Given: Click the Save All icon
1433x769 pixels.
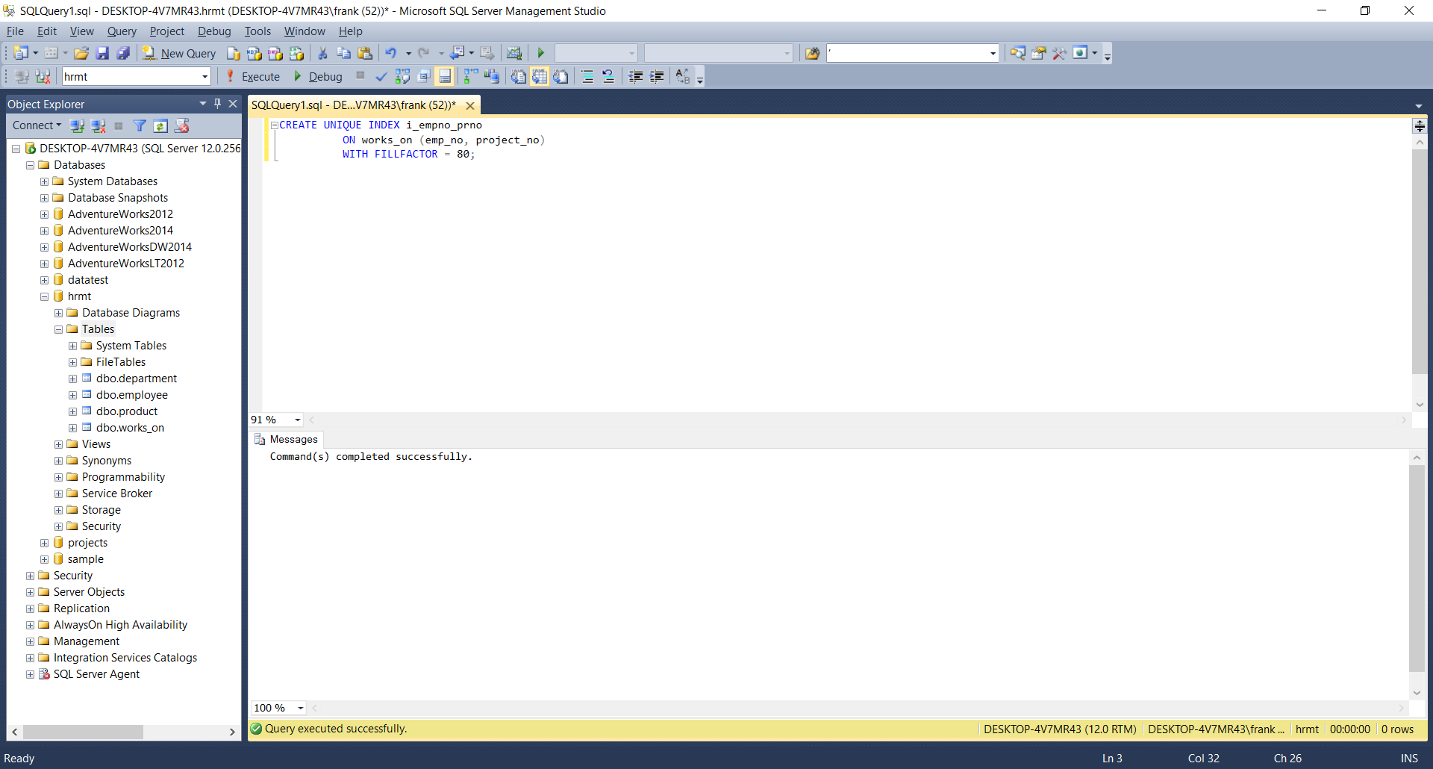Looking at the screenshot, I should [x=123, y=53].
